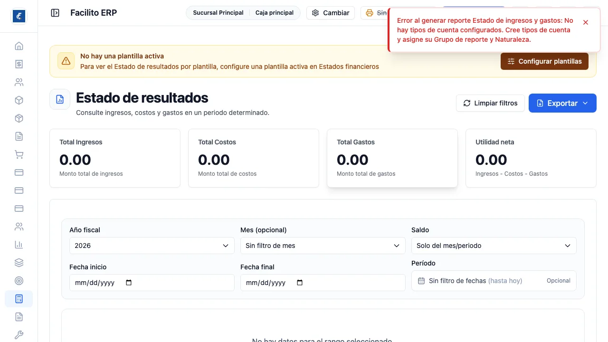The height and width of the screenshot is (342, 608).
Task: Focus the Fecha inicio date field
Action: (x=152, y=283)
